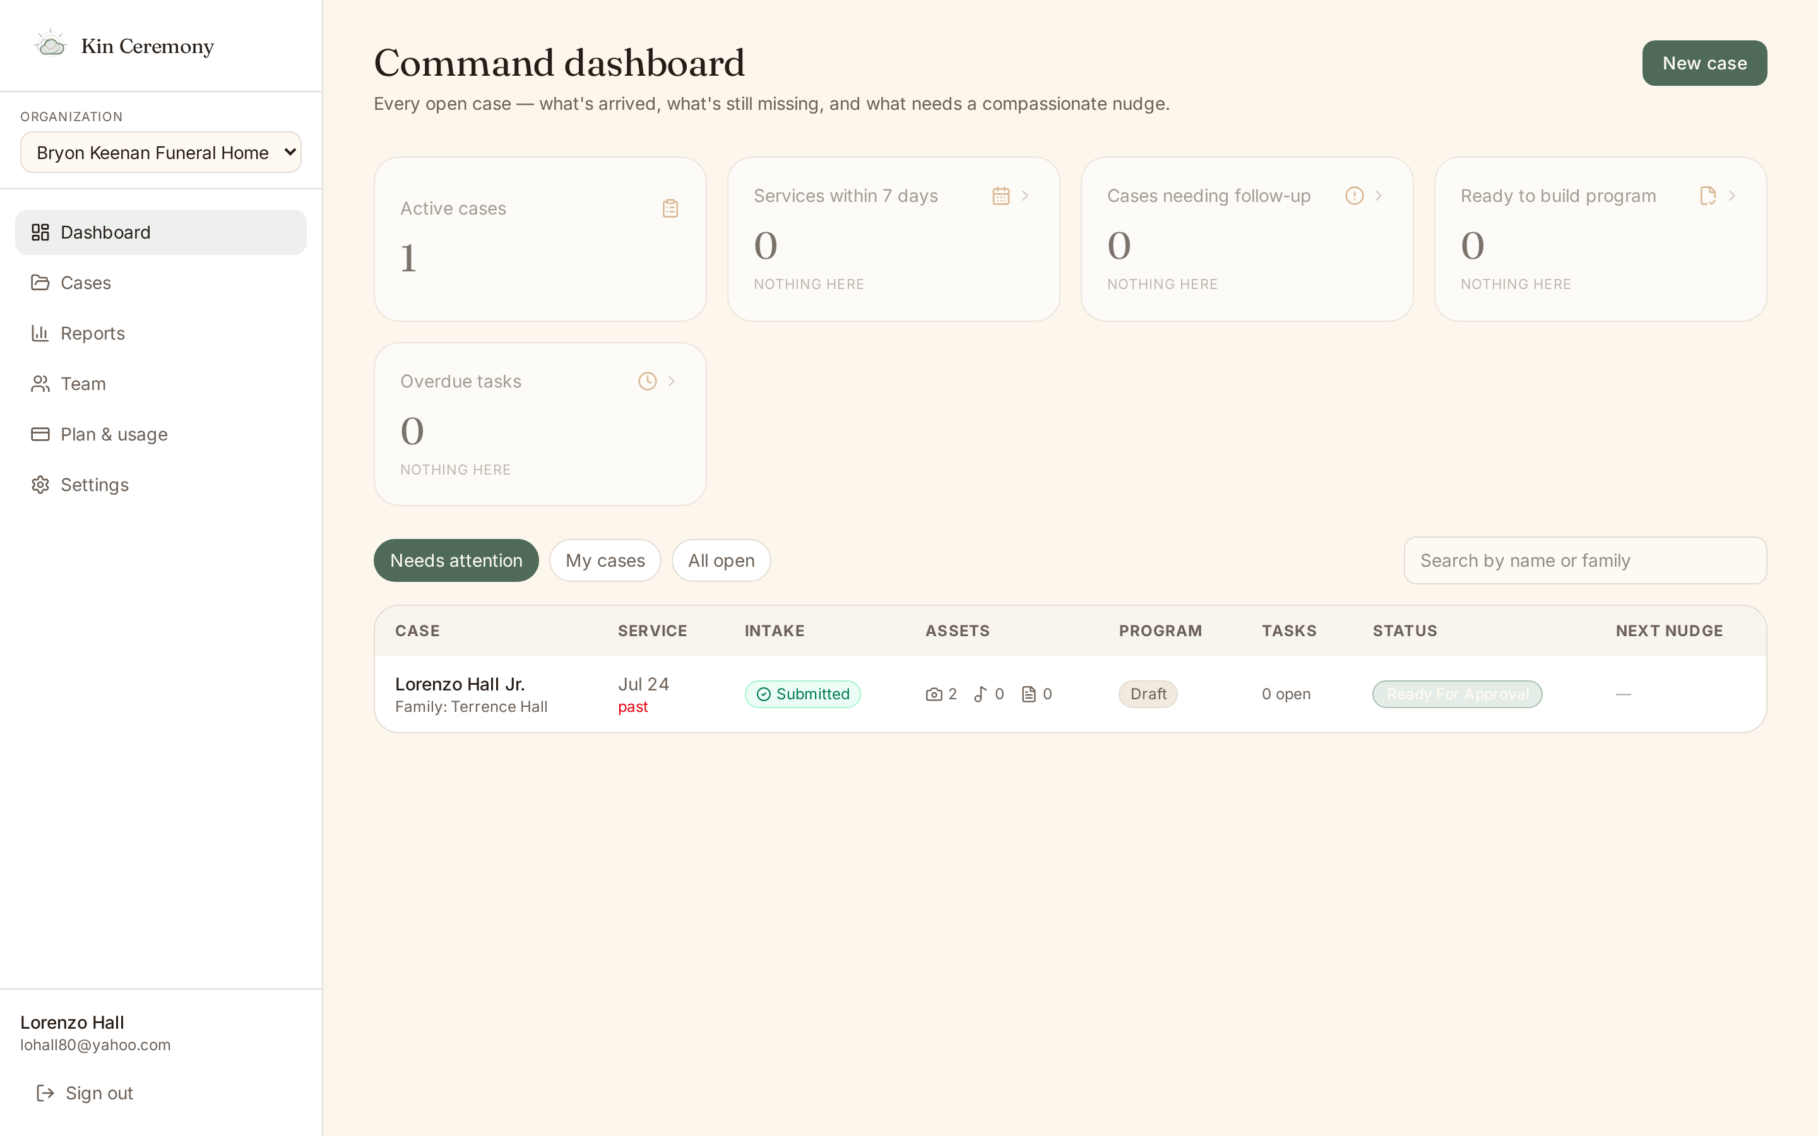Click "Family: Terrence Hall" text
This screenshot has height=1136, width=1818.
(471, 707)
